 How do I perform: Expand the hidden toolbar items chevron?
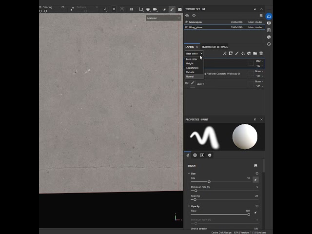pyautogui.click(x=114, y=9)
